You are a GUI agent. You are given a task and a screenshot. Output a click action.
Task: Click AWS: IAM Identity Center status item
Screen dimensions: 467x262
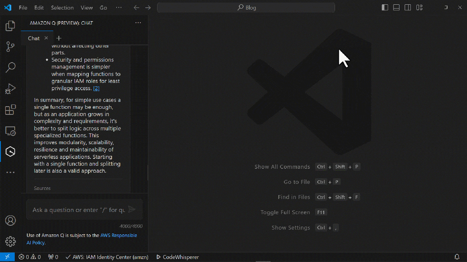coord(107,257)
